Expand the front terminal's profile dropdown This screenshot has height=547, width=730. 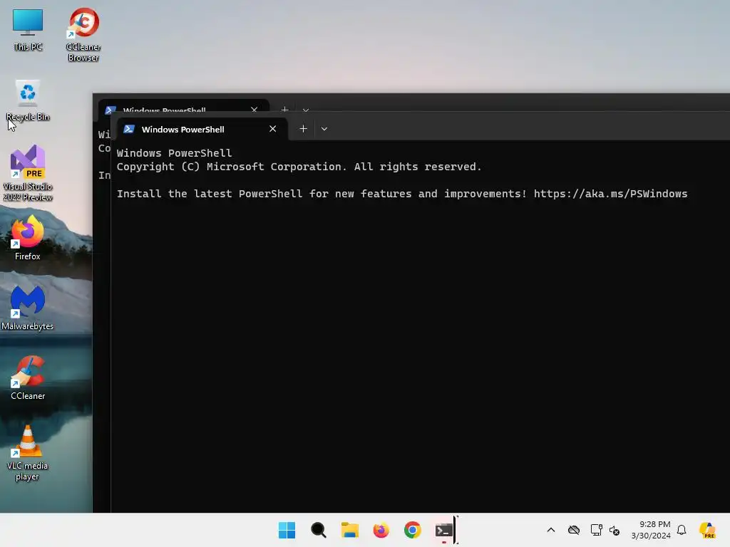pyautogui.click(x=324, y=129)
